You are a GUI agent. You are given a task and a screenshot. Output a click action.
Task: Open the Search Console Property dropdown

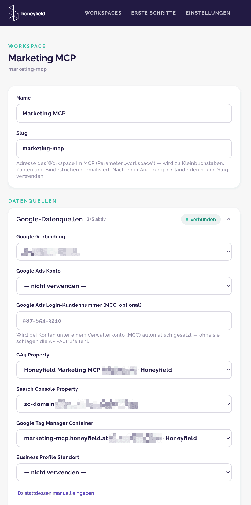pos(124,404)
